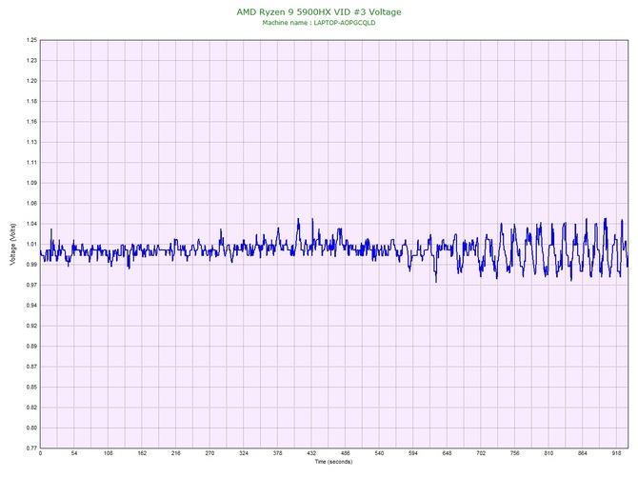Click the 702 seconds time axis label
This screenshot has width=638, height=478.
tap(481, 453)
